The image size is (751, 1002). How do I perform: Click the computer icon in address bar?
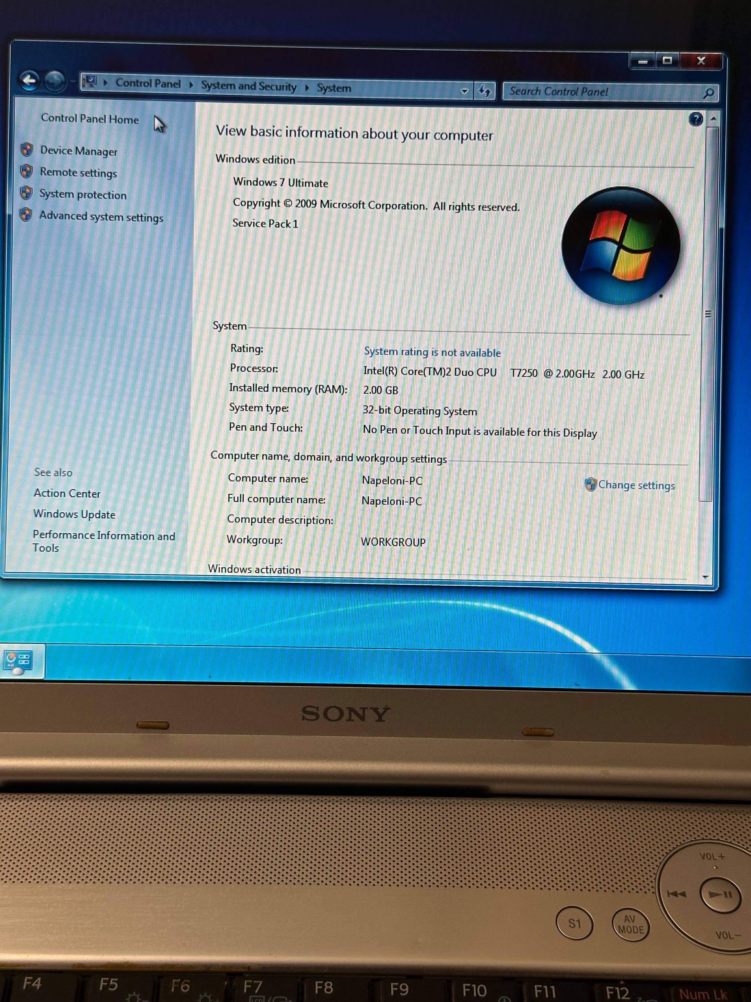(90, 81)
